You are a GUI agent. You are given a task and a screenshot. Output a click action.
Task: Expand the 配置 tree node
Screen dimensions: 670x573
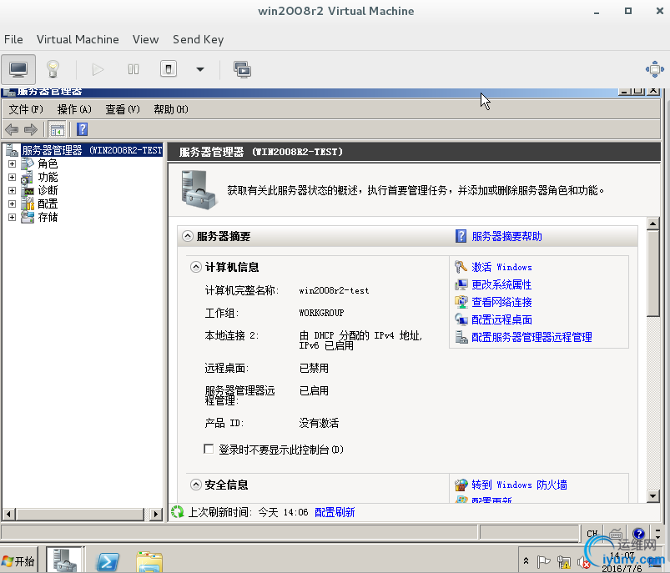tap(12, 204)
